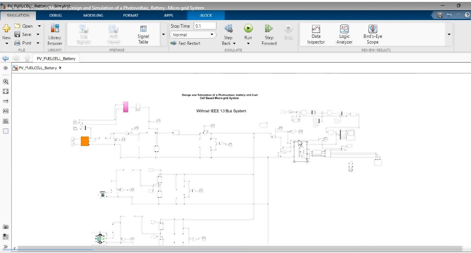Click the quick-access save icon at top right
The image size is (471, 253).
click(440, 15)
